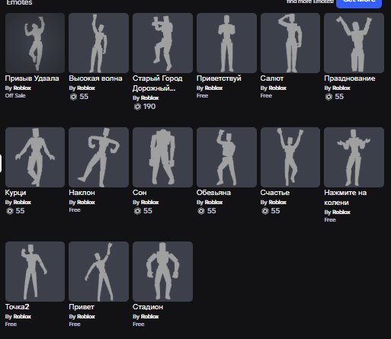
Task: Select the Точка2 emote thumbnail
Action: click(35, 272)
